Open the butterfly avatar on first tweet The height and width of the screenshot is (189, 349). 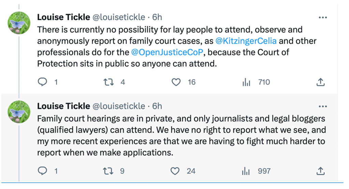point(19,23)
